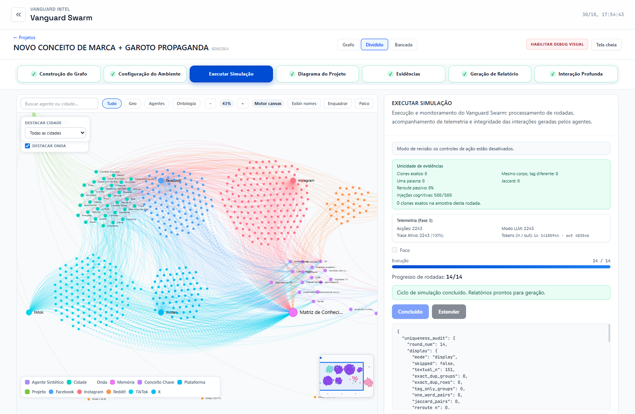Enable the Foco checkbox

point(394,250)
